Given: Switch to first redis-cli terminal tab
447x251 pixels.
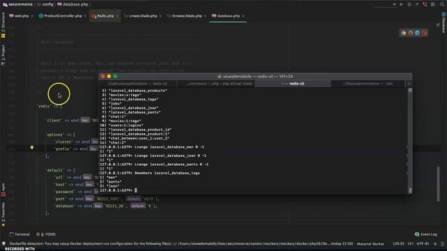Looking at the screenshot, I should point(138,84).
